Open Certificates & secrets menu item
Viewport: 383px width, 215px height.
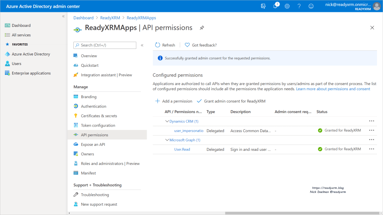(x=99, y=116)
